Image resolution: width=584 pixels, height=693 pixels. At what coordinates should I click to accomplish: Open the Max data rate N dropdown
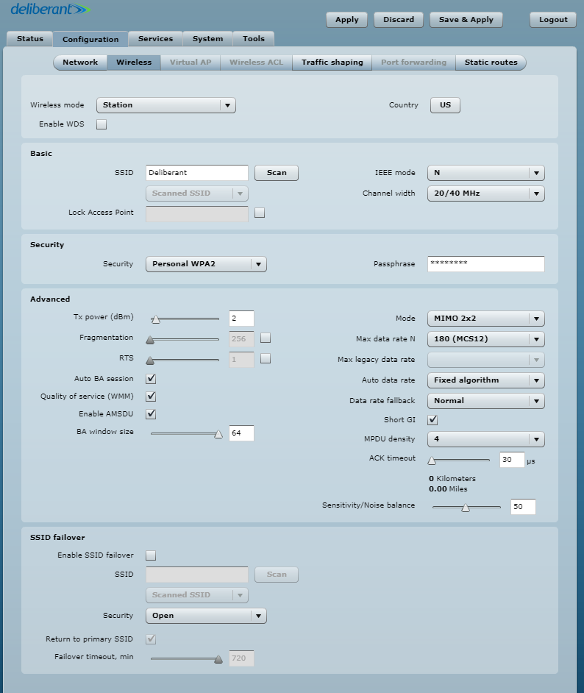click(x=485, y=339)
